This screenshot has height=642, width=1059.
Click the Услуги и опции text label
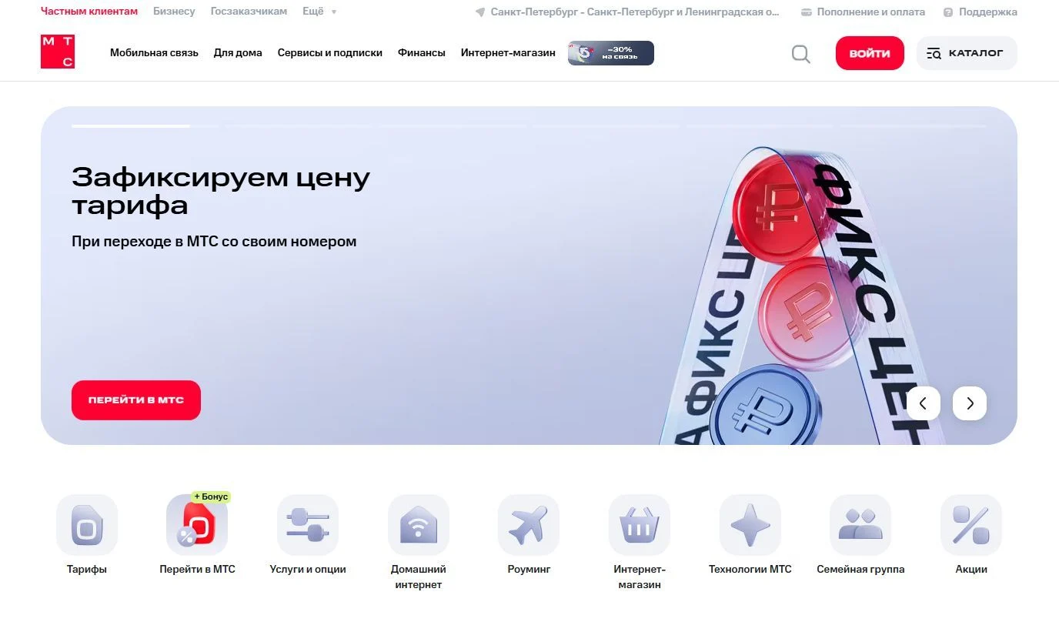(308, 570)
